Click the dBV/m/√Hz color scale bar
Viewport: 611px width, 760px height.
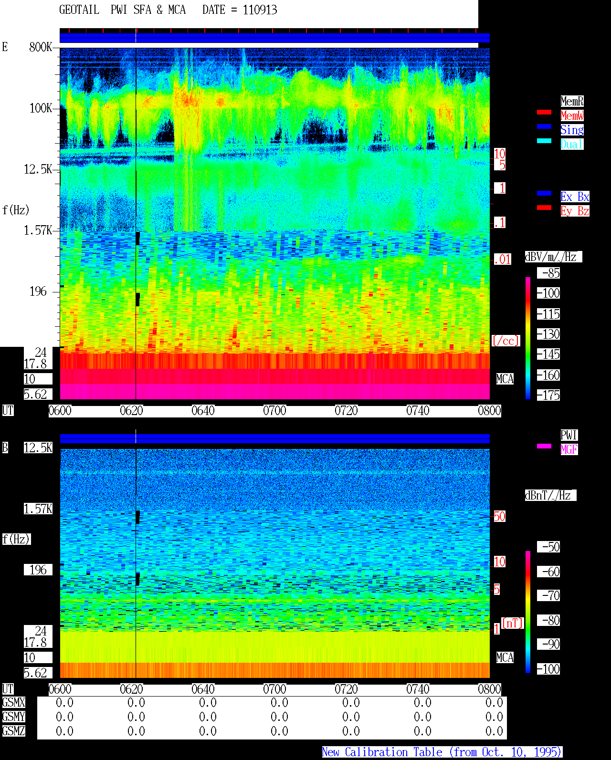(528, 338)
